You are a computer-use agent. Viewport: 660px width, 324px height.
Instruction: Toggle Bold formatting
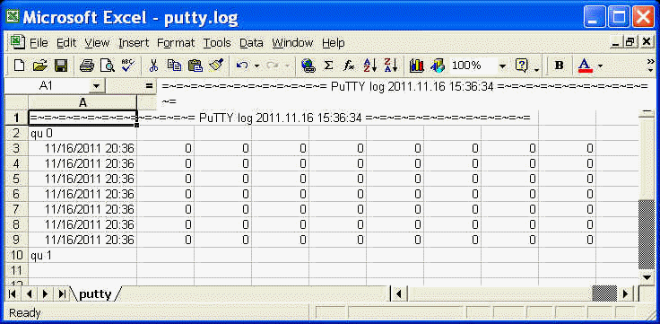pos(559,66)
